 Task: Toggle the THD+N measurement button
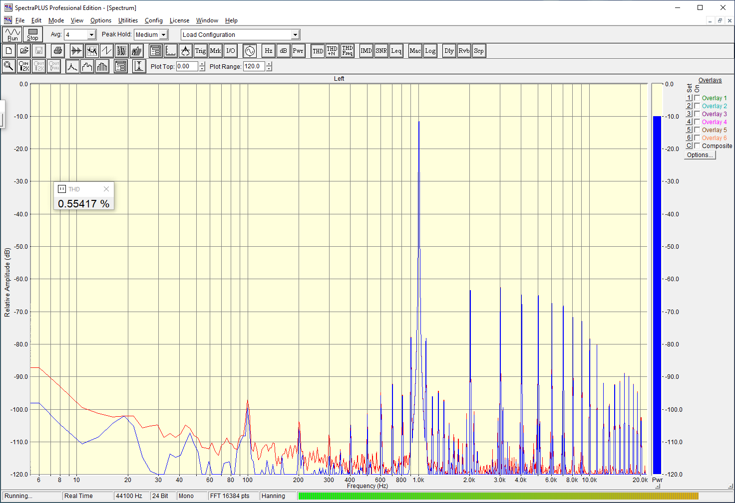coord(332,51)
